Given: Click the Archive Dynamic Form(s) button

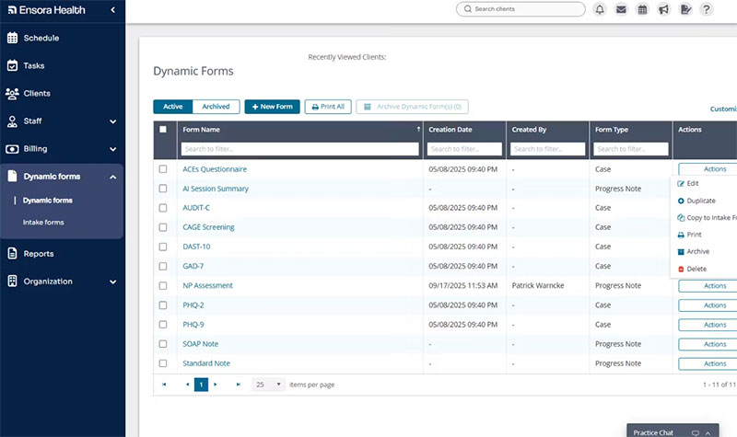Looking at the screenshot, I should (x=412, y=107).
